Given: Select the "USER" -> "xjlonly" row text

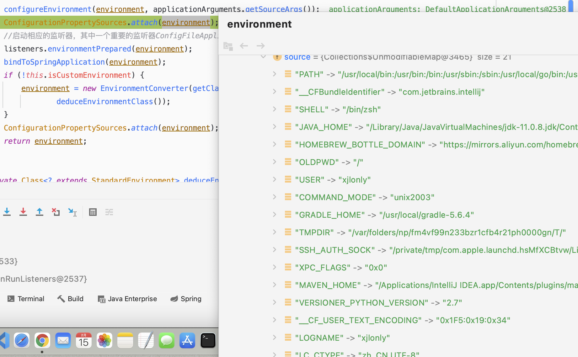Looking at the screenshot, I should point(333,180).
